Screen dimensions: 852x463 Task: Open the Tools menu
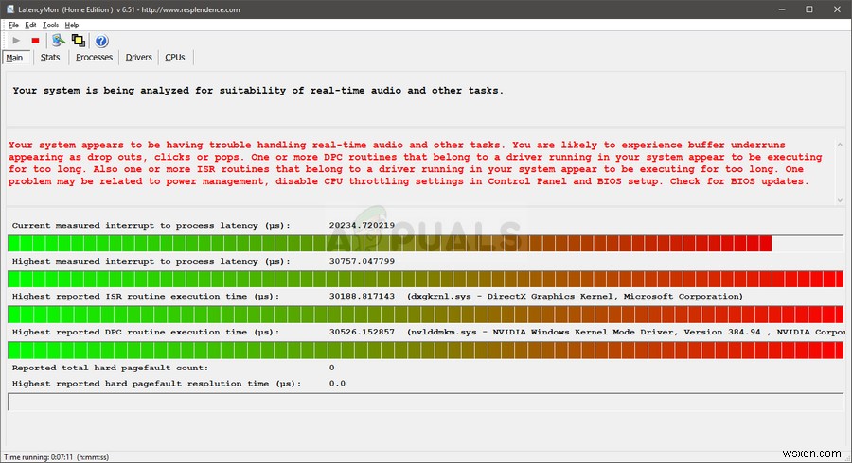[x=50, y=25]
